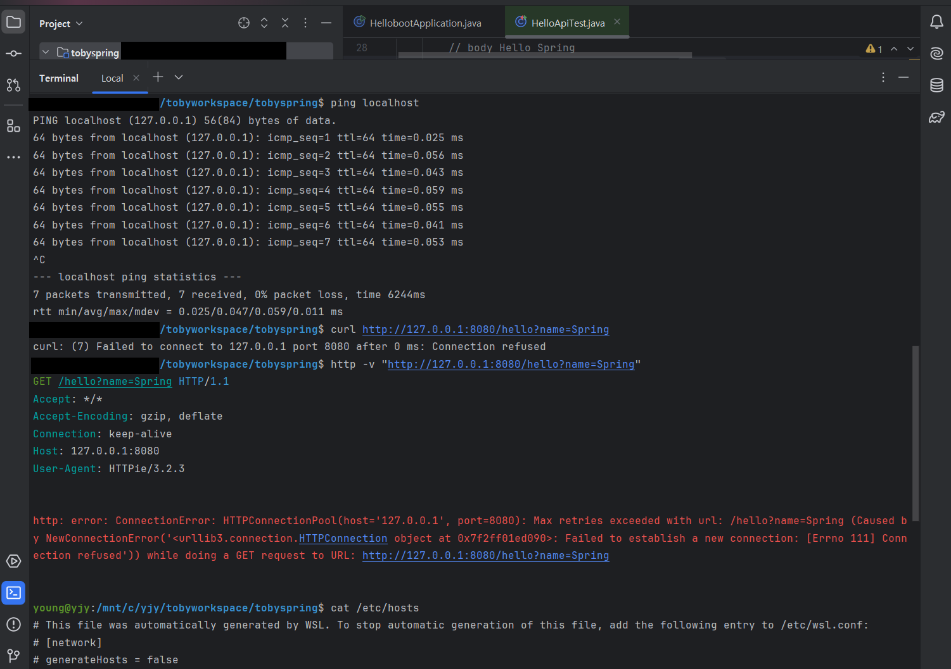Image resolution: width=951 pixels, height=669 pixels.
Task: Open terminal shell options dropdown arrow
Action: click(179, 77)
